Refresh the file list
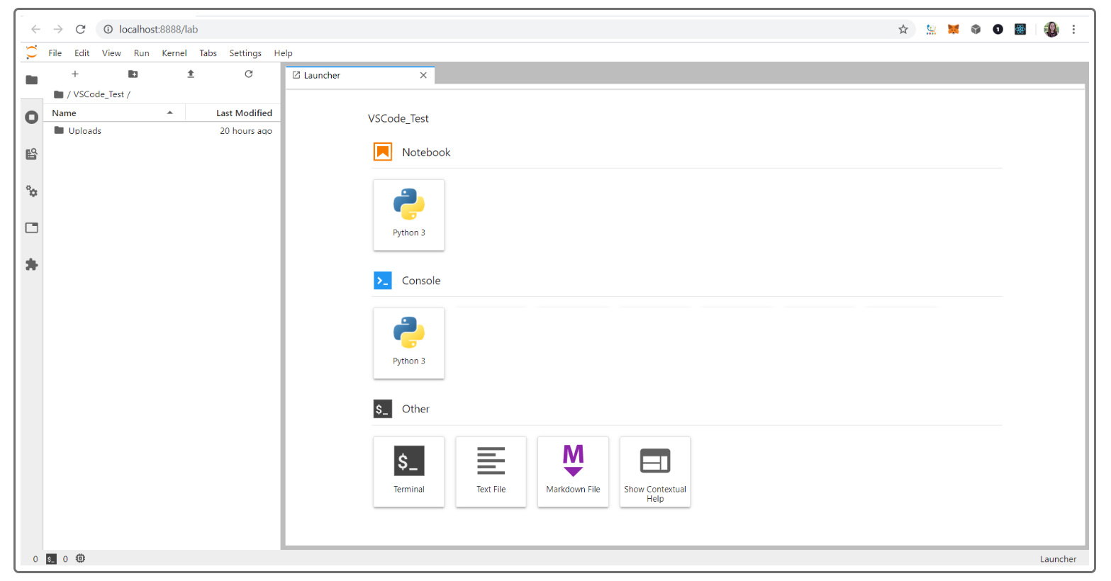Screen dimensions: 1111x581 pos(249,74)
